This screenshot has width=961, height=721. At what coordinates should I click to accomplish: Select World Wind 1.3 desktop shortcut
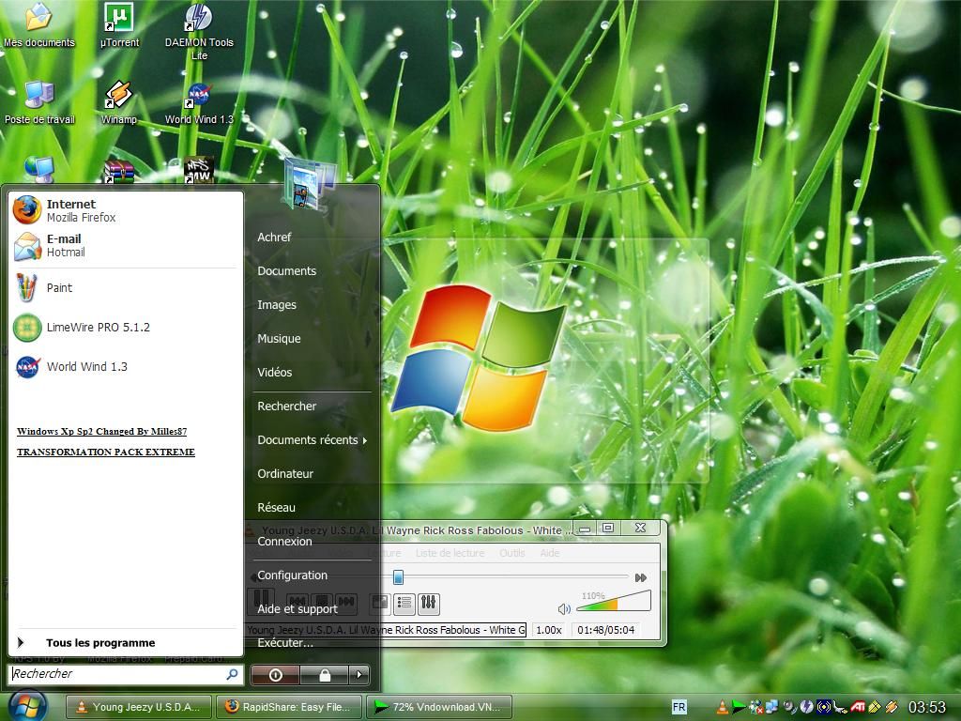click(x=199, y=103)
